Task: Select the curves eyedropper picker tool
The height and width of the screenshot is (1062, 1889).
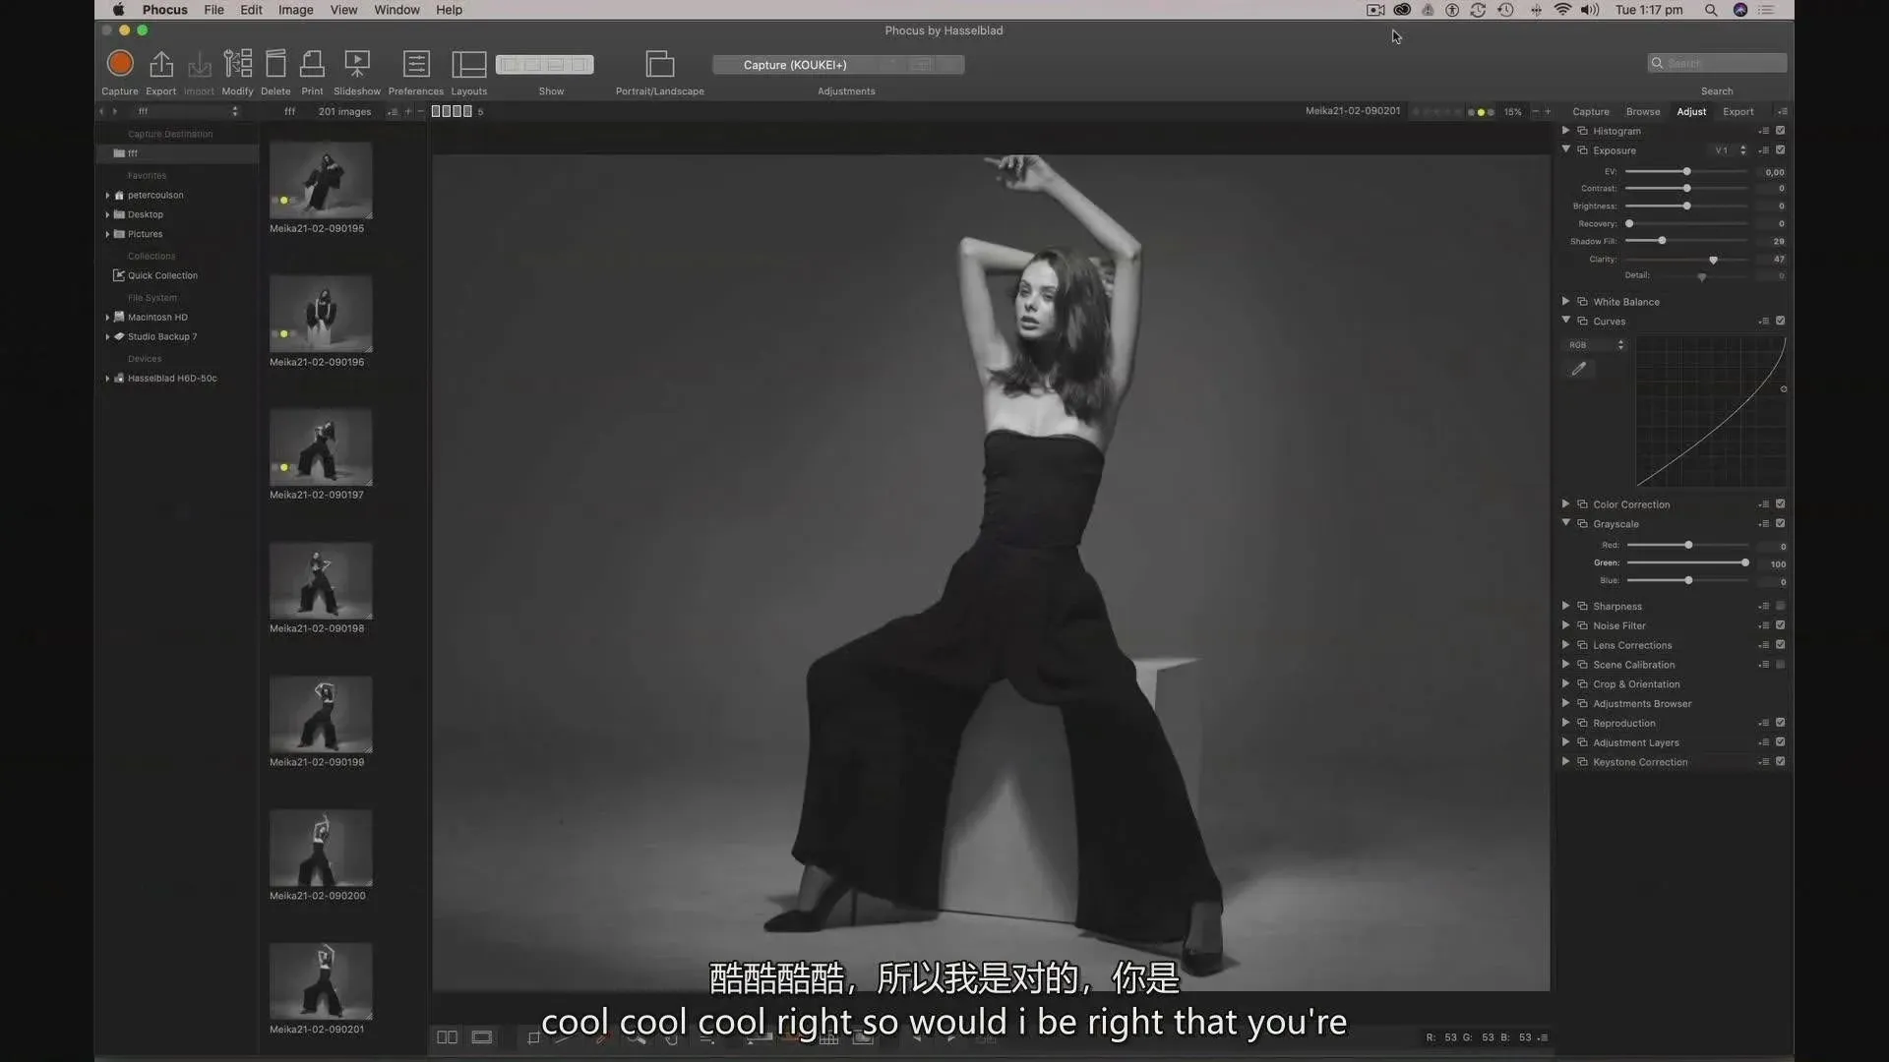Action: tap(1579, 369)
